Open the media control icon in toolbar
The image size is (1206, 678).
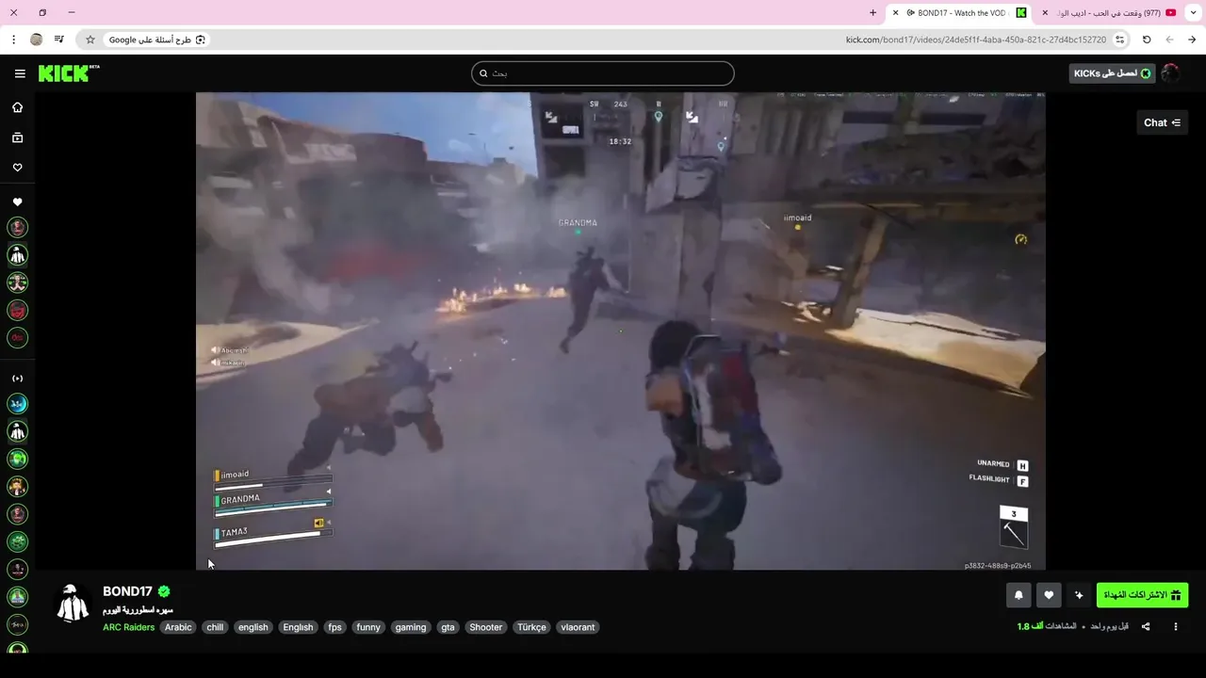click(x=59, y=40)
